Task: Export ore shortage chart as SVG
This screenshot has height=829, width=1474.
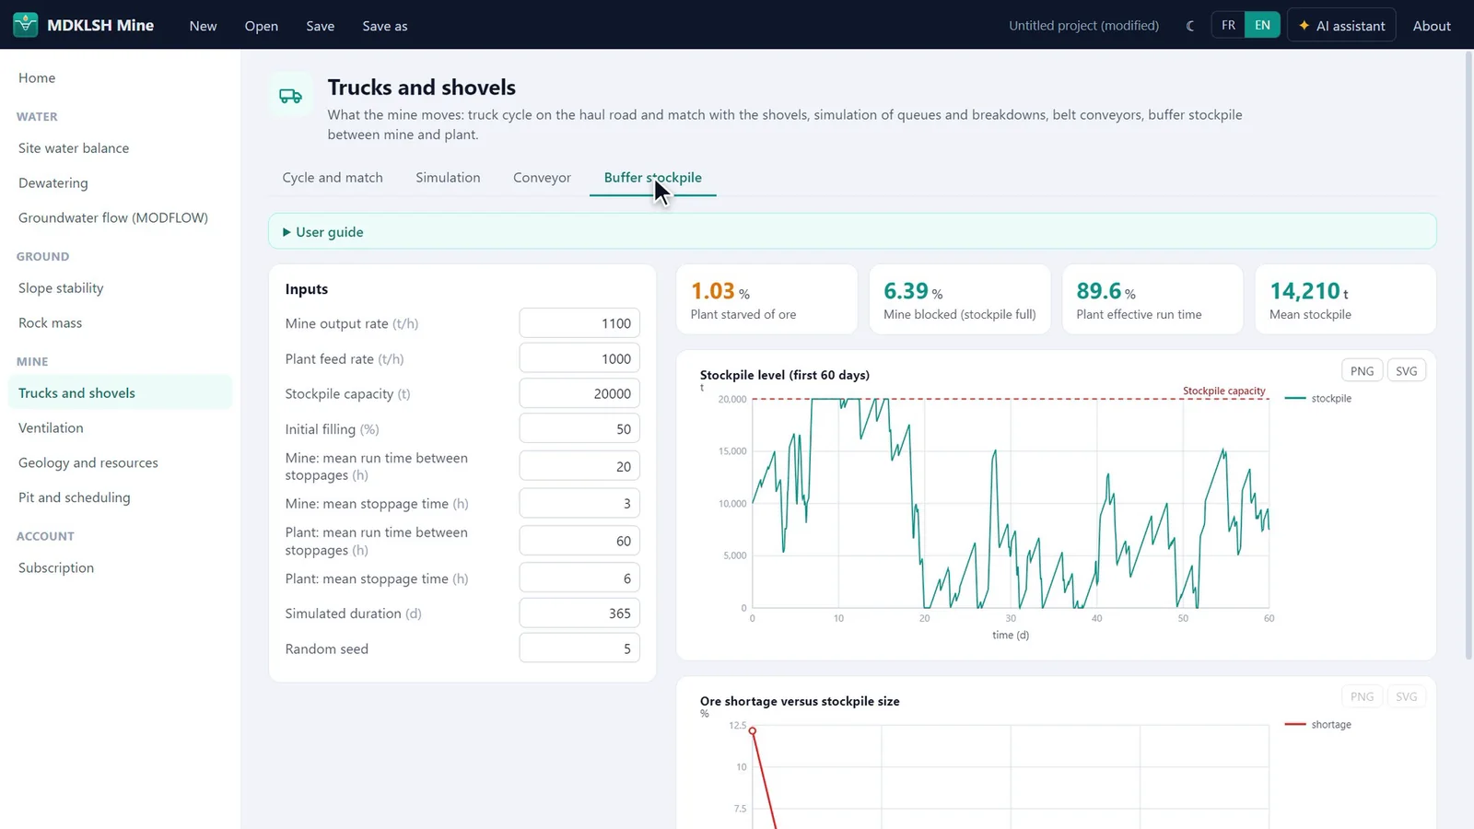Action: click(1406, 696)
